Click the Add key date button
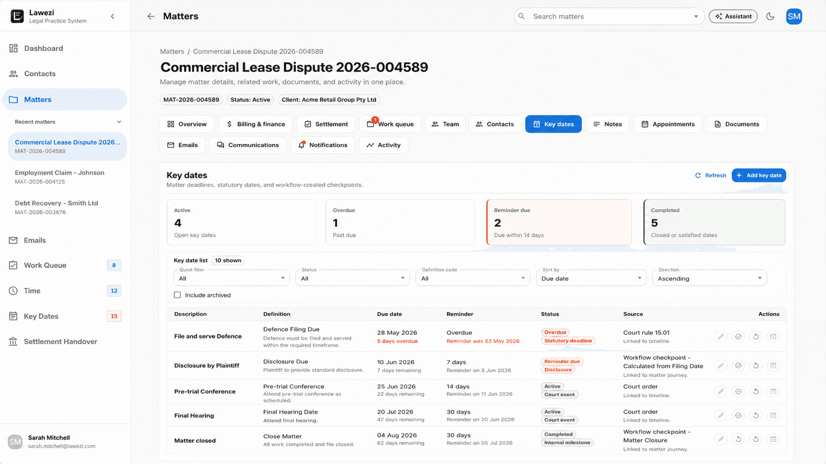 (x=759, y=175)
